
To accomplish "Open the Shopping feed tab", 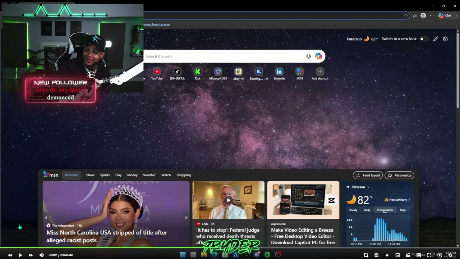I will (184, 175).
